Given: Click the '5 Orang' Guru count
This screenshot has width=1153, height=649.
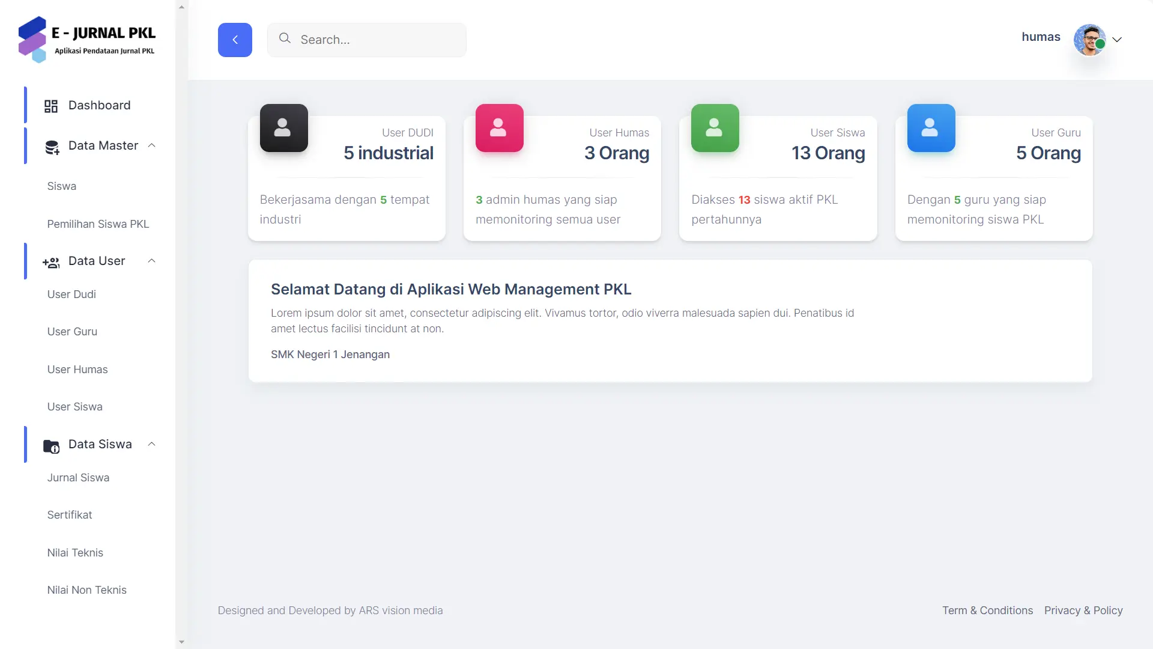Looking at the screenshot, I should coord(1049,153).
